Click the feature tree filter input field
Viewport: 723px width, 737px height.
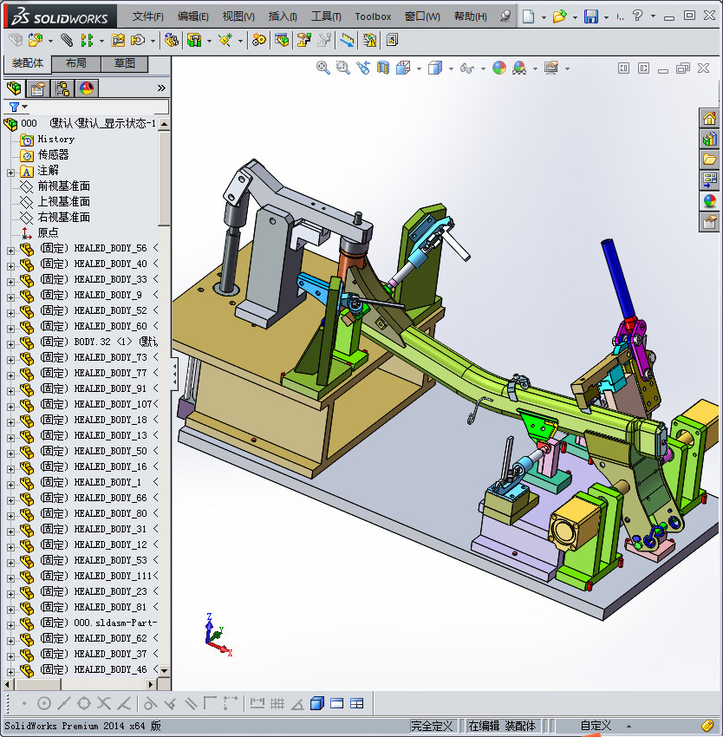point(97,108)
